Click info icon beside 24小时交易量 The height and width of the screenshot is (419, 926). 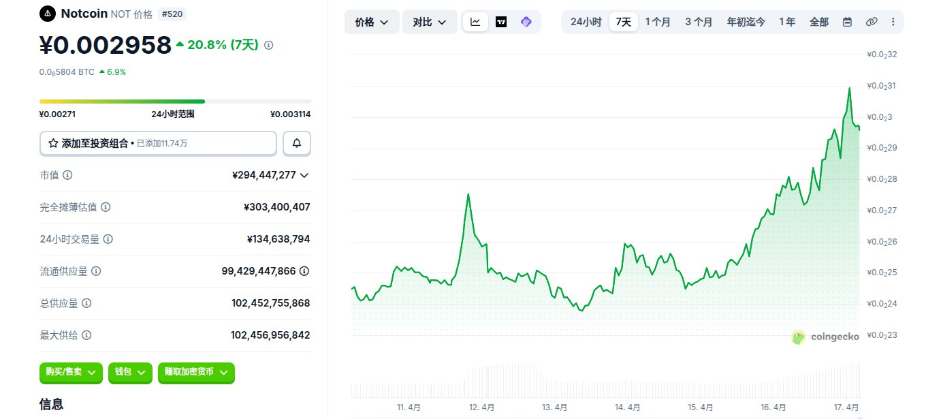(x=108, y=239)
